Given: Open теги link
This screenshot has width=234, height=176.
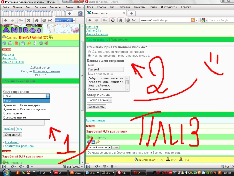Looking at the screenshot, I should point(19,129).
